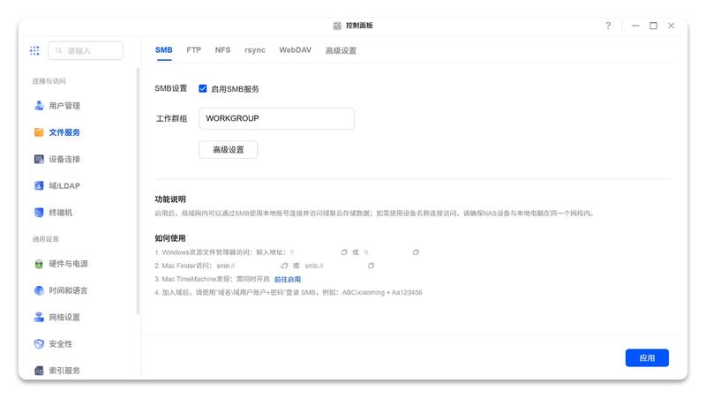Select 时间和语言 text in sidebar
706x398 pixels.
69,290
